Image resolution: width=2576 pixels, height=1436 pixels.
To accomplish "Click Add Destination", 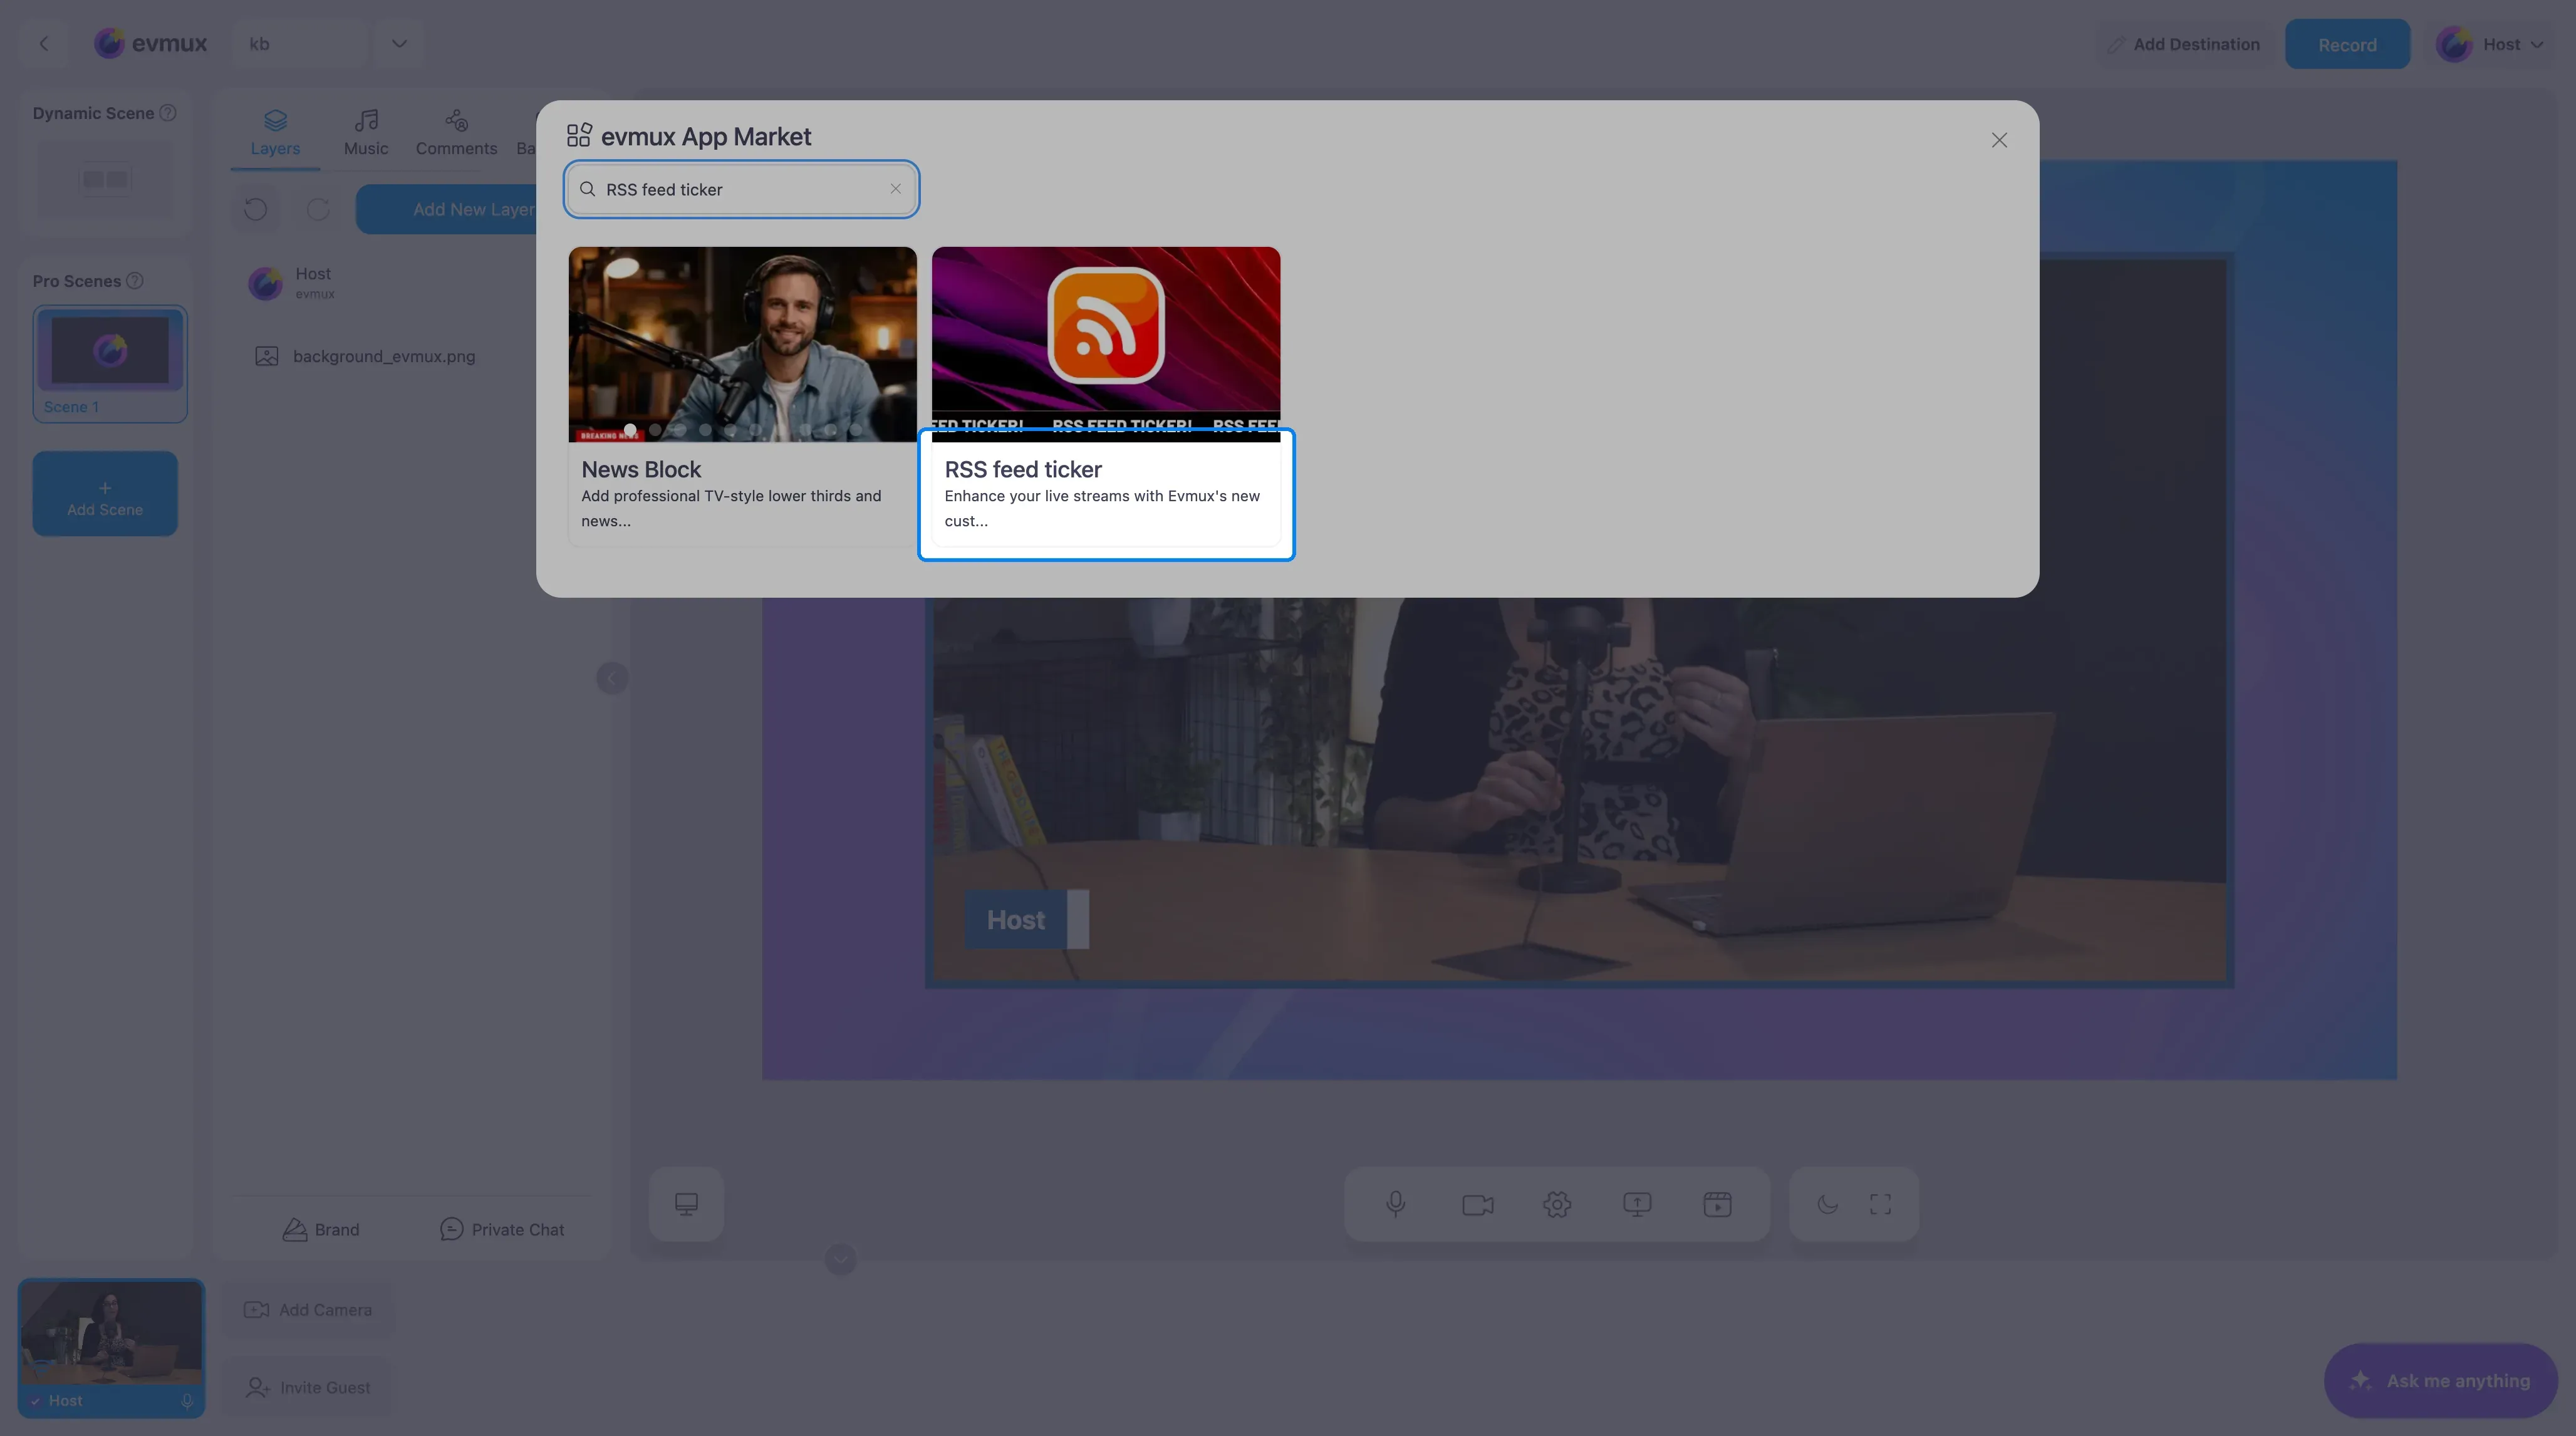I will 2184,44.
